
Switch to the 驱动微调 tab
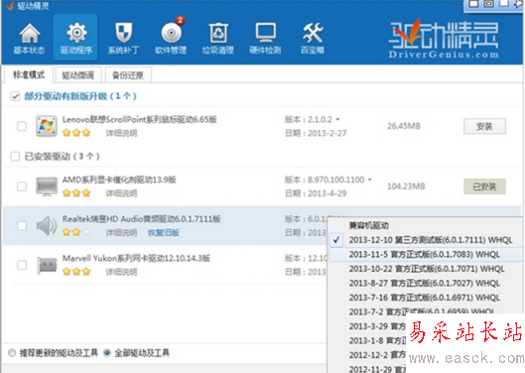(78, 75)
